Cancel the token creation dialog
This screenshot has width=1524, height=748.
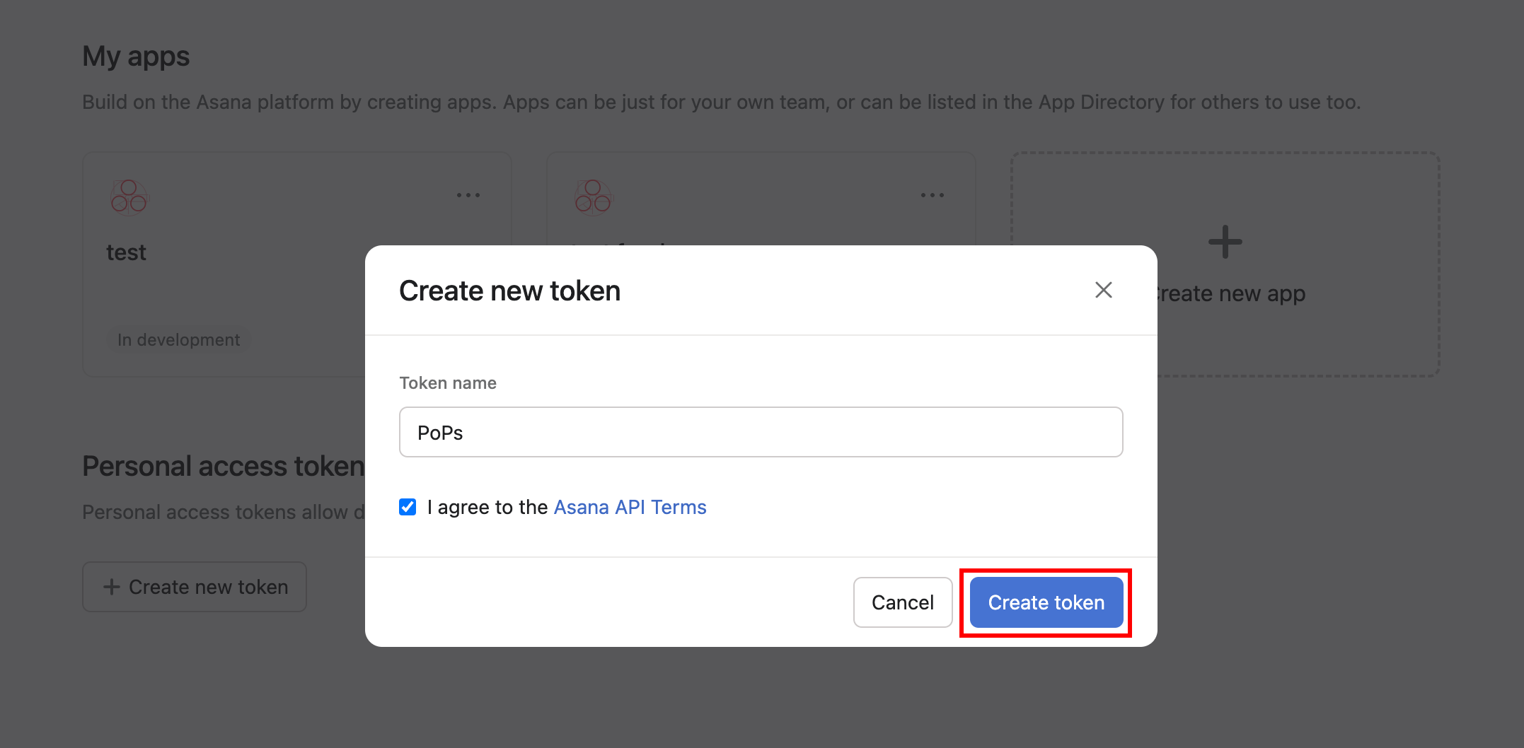pyautogui.click(x=902, y=602)
